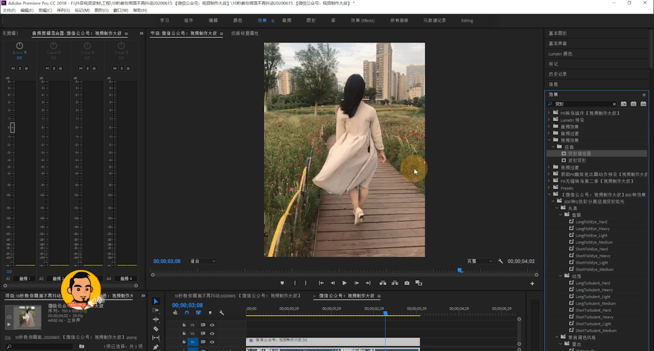Open 编辑 menu

click(27, 10)
